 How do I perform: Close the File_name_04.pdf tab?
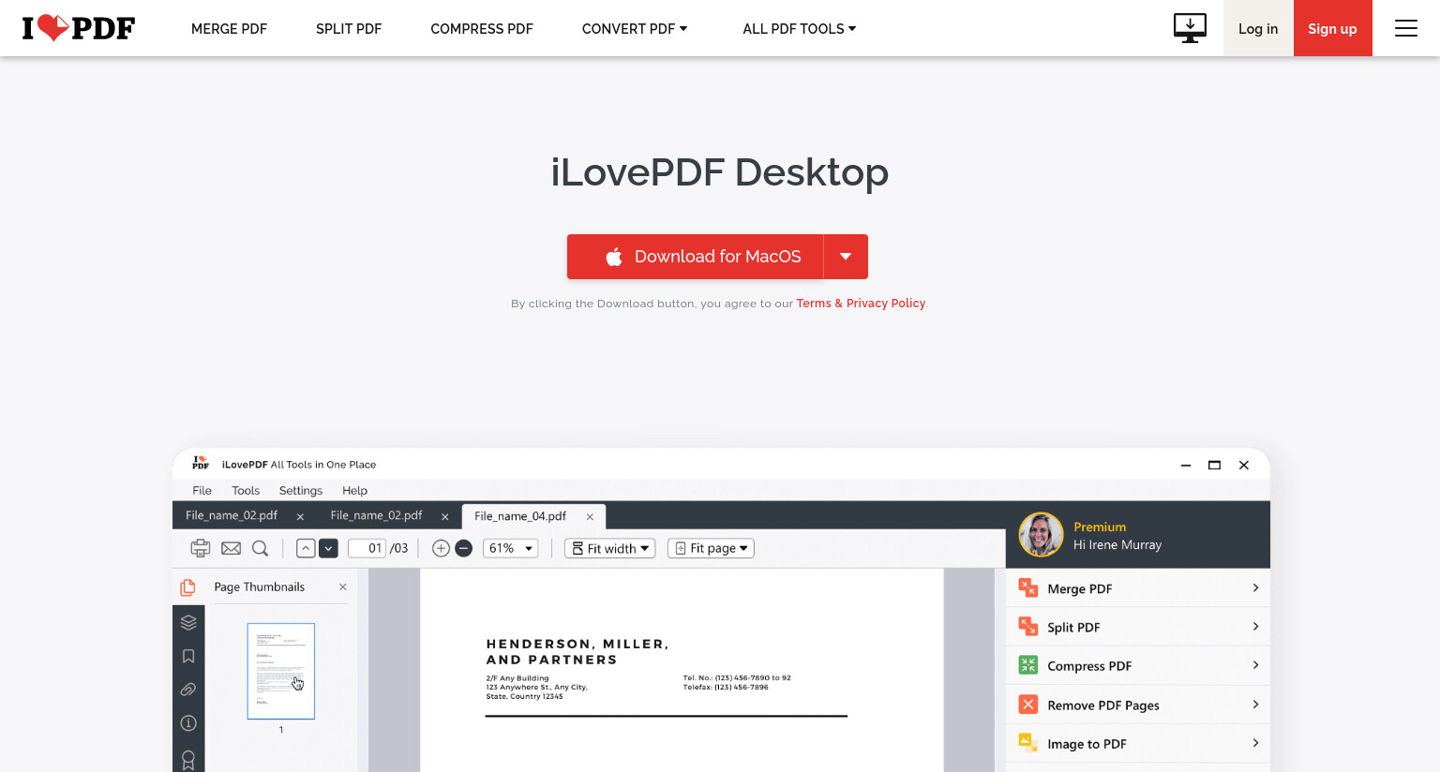coord(590,516)
